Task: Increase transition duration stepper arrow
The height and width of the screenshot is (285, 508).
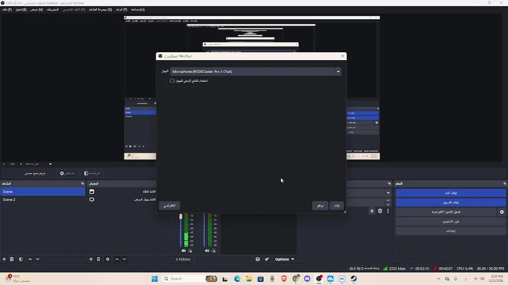Action: (388, 201)
